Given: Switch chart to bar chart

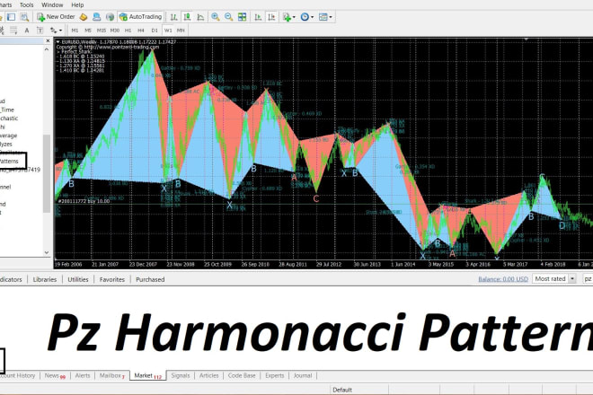Looking at the screenshot, I should (173, 17).
